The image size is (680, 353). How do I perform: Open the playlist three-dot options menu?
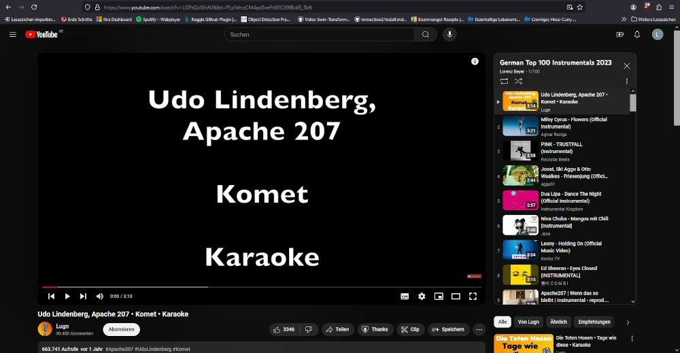pos(627,81)
